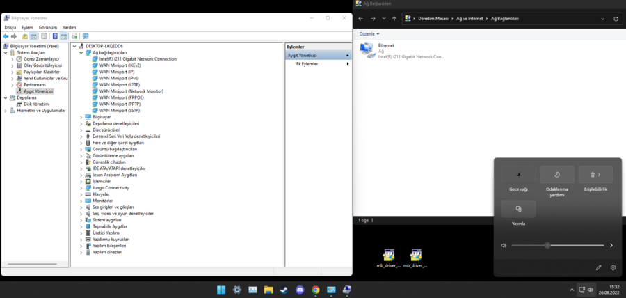Toggle Gece ışığı night light
Viewport: 626px width, 298px height.
pyautogui.click(x=518, y=175)
